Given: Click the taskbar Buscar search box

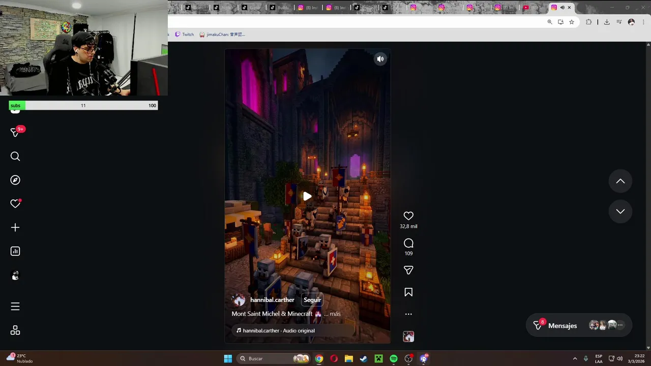Looking at the screenshot, I should [275, 359].
